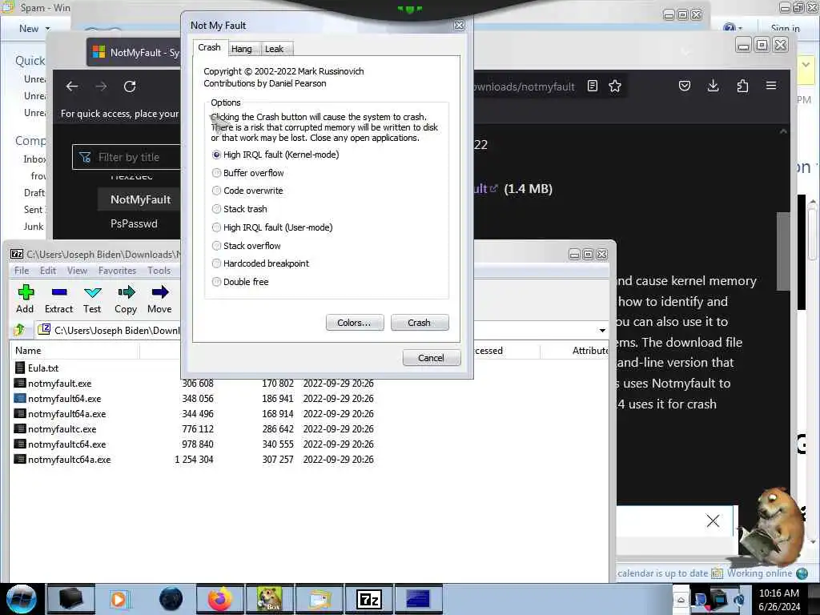Click the Colors... button
Screen dimensions: 820x615
click(x=355, y=323)
